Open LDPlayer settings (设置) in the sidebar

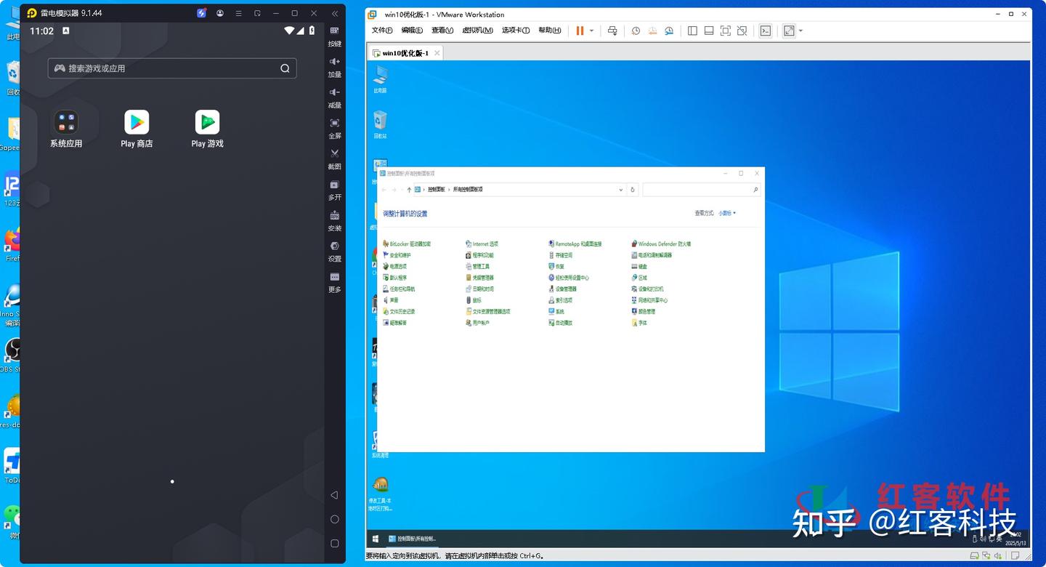click(x=334, y=251)
